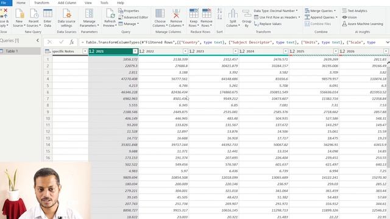The height and width of the screenshot is (219, 390).
Task: Cancel formula edit with the X icon
Action: (x=50, y=42)
